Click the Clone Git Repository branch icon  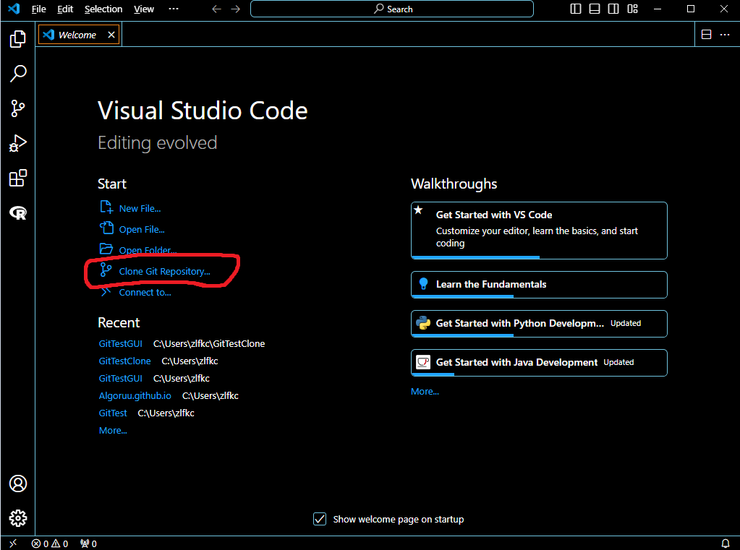click(x=106, y=270)
